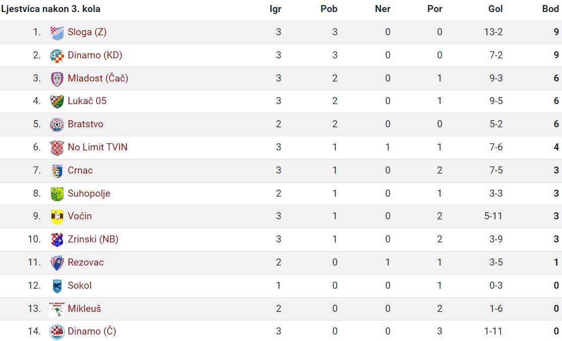Screen dimensions: 562x341
Task: Click the Mladost (Čač) club crest icon
Action: (57, 79)
